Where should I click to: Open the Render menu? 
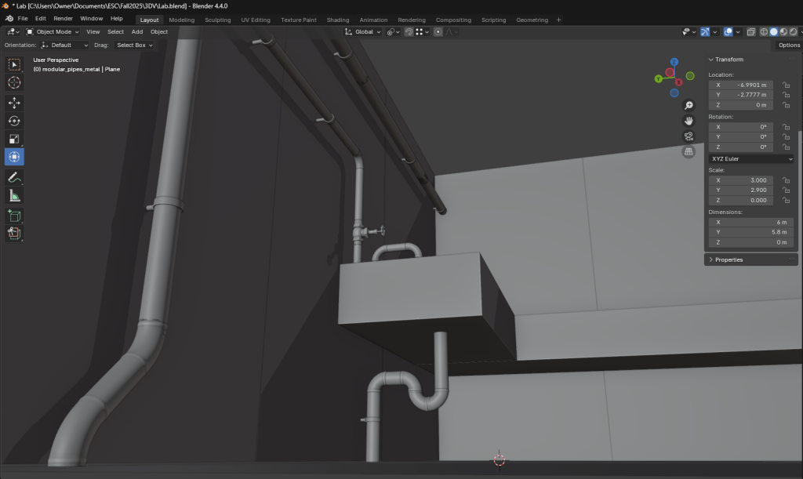pos(63,18)
